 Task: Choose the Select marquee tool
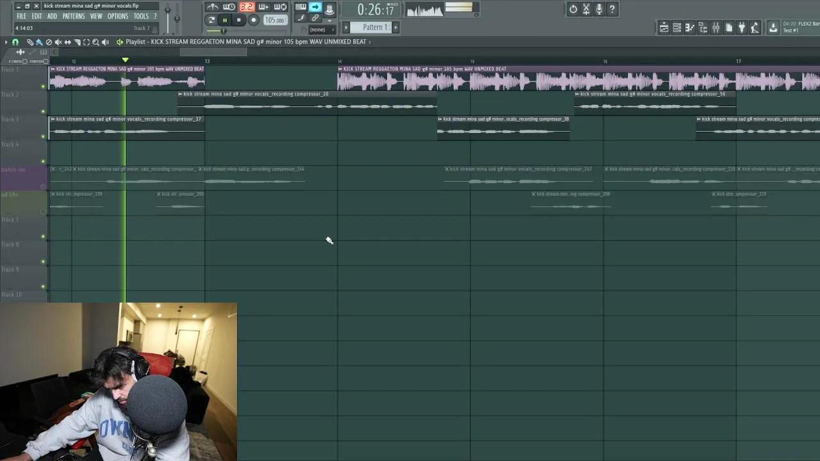86,42
